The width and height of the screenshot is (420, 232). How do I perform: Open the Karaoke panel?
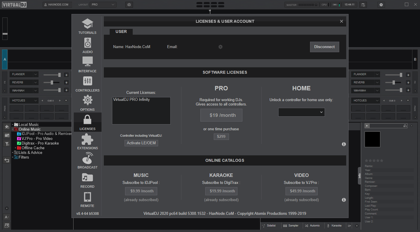point(334,226)
